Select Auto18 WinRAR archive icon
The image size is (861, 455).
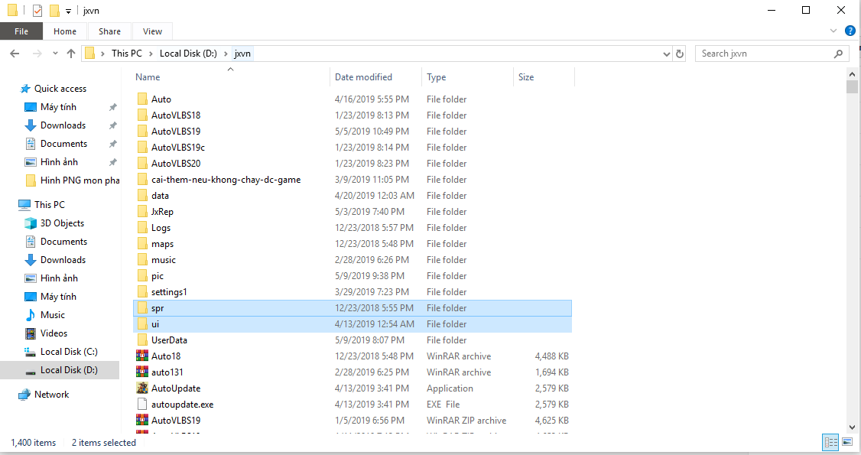(142, 356)
